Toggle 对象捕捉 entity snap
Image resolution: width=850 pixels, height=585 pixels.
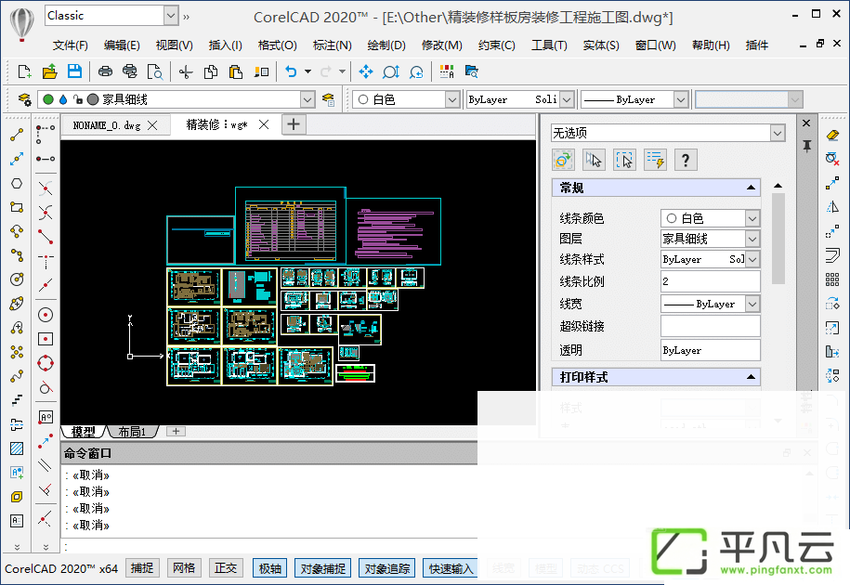(323, 568)
